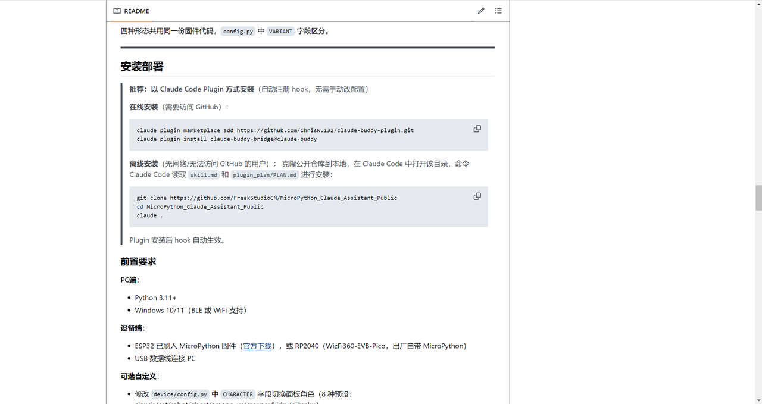Click the 设备端 label
This screenshot has height=404, width=762.
[132, 328]
